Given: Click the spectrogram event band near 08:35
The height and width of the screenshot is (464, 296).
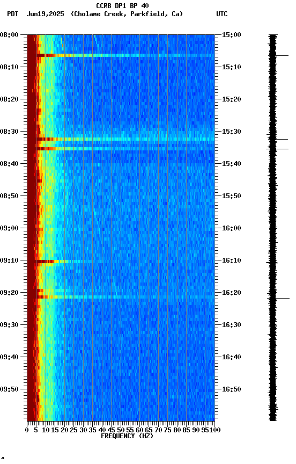Looking at the screenshot, I should click(125, 149).
